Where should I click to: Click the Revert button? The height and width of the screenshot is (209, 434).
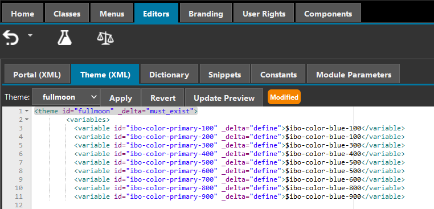[x=163, y=98]
